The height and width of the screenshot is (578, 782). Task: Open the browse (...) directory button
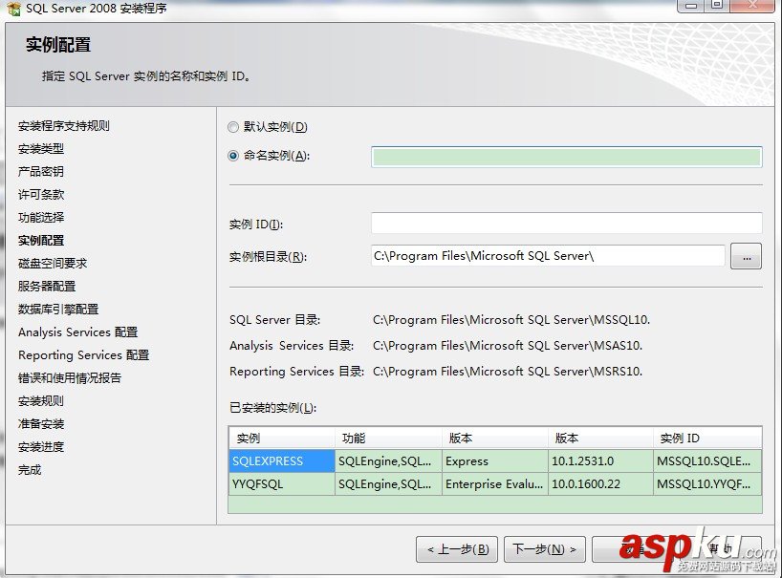[x=746, y=256]
